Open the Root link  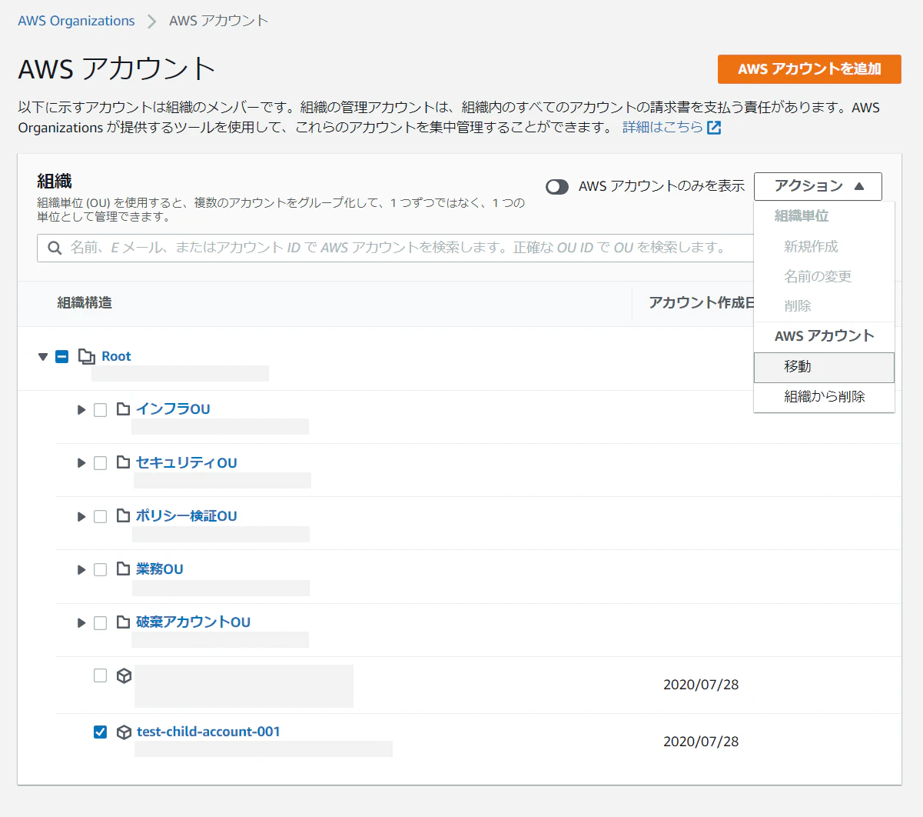click(x=116, y=356)
